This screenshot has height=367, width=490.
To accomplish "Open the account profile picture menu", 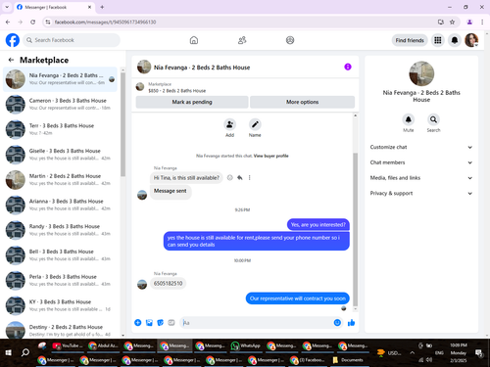I will click(471, 40).
